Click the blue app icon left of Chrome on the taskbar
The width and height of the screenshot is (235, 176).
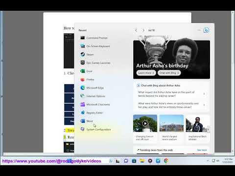click(x=158, y=161)
